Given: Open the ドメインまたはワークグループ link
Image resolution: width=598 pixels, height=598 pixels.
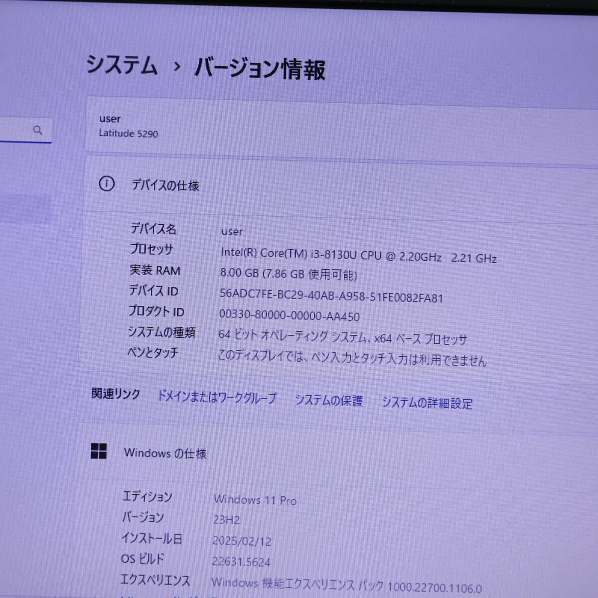Looking at the screenshot, I should (x=217, y=397).
